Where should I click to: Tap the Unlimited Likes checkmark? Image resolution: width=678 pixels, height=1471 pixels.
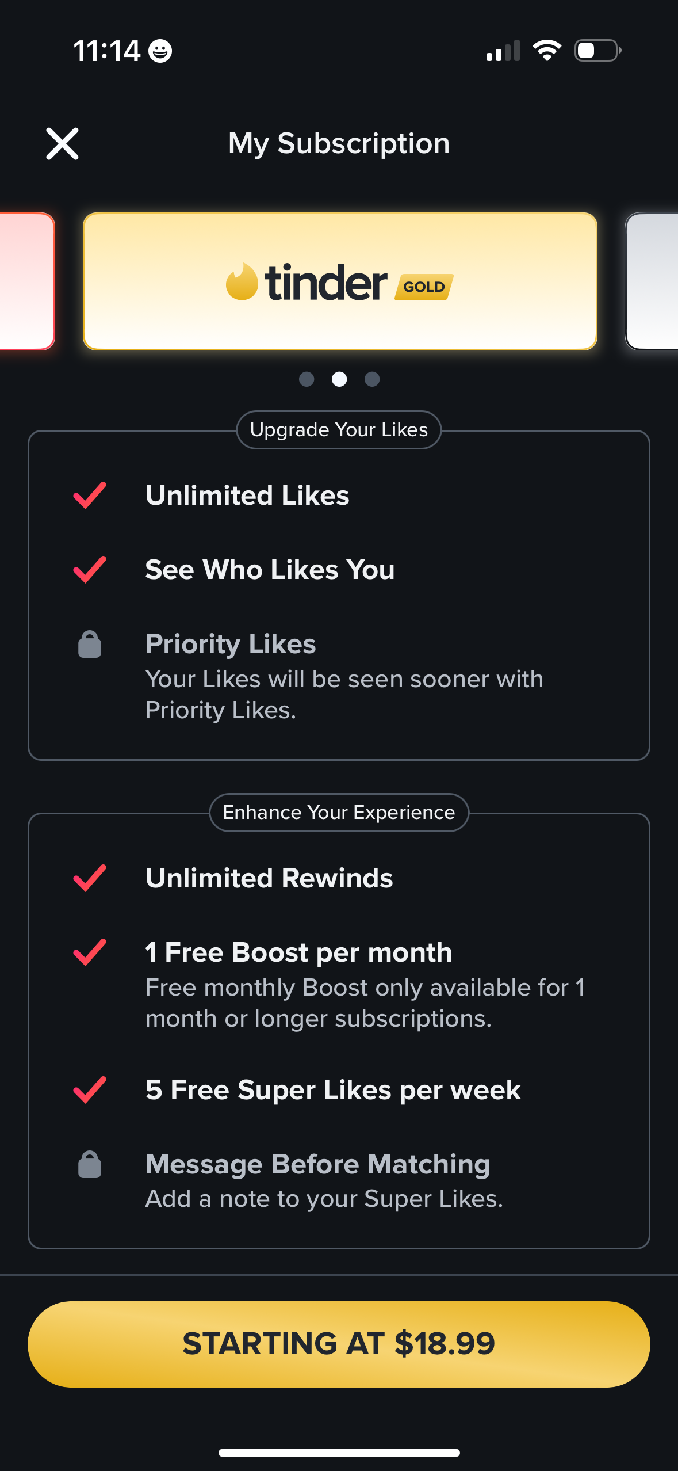click(90, 496)
